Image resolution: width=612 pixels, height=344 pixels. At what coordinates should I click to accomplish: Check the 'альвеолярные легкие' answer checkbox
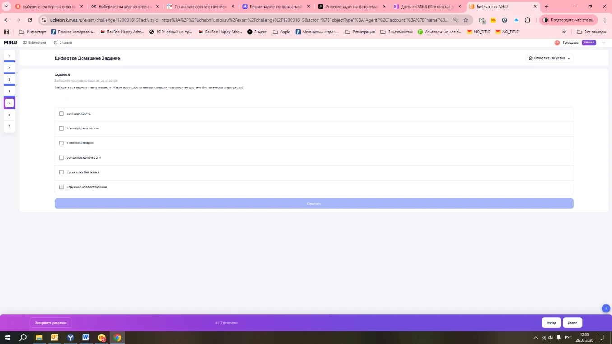click(x=61, y=128)
